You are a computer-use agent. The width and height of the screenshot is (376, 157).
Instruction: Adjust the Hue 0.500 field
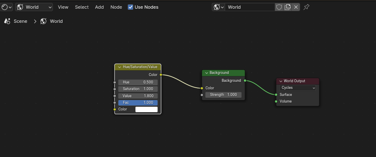(x=138, y=82)
